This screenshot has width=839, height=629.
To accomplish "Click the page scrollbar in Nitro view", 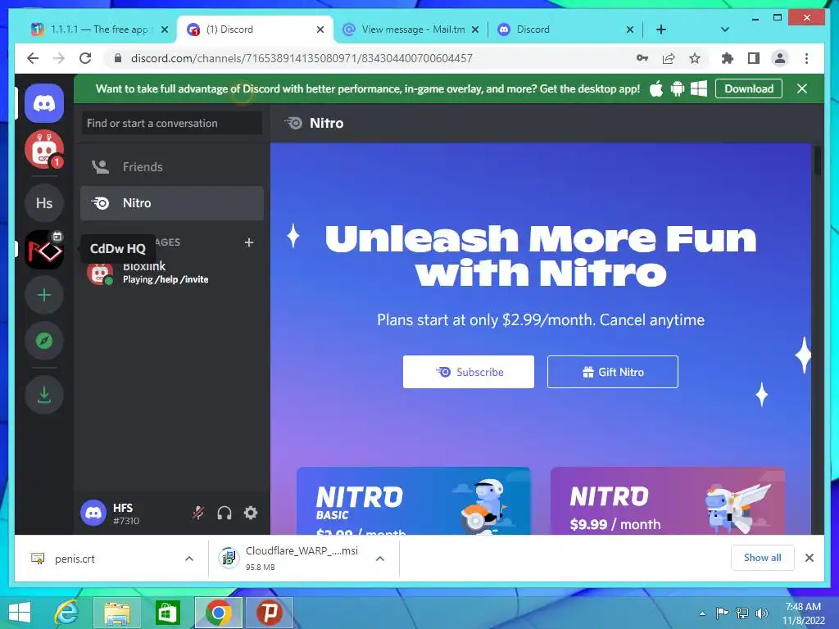I will pyautogui.click(x=817, y=161).
